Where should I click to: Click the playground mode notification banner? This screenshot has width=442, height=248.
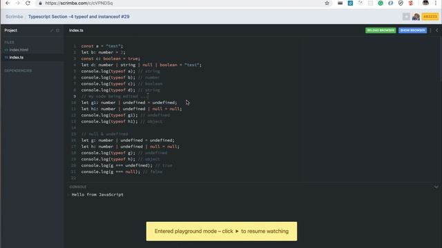coord(222,231)
